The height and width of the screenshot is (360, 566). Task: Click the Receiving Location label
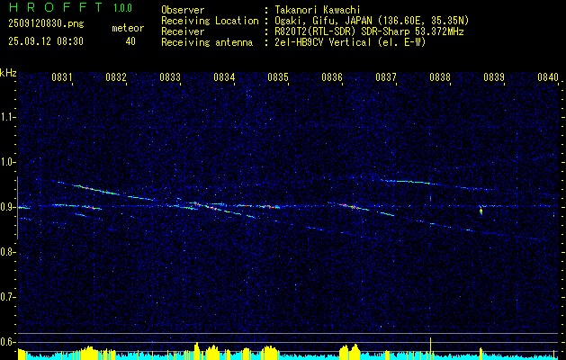[210, 21]
